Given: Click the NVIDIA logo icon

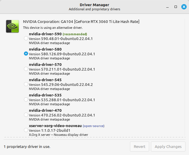Looking at the screenshot, I should (x=12, y=26).
